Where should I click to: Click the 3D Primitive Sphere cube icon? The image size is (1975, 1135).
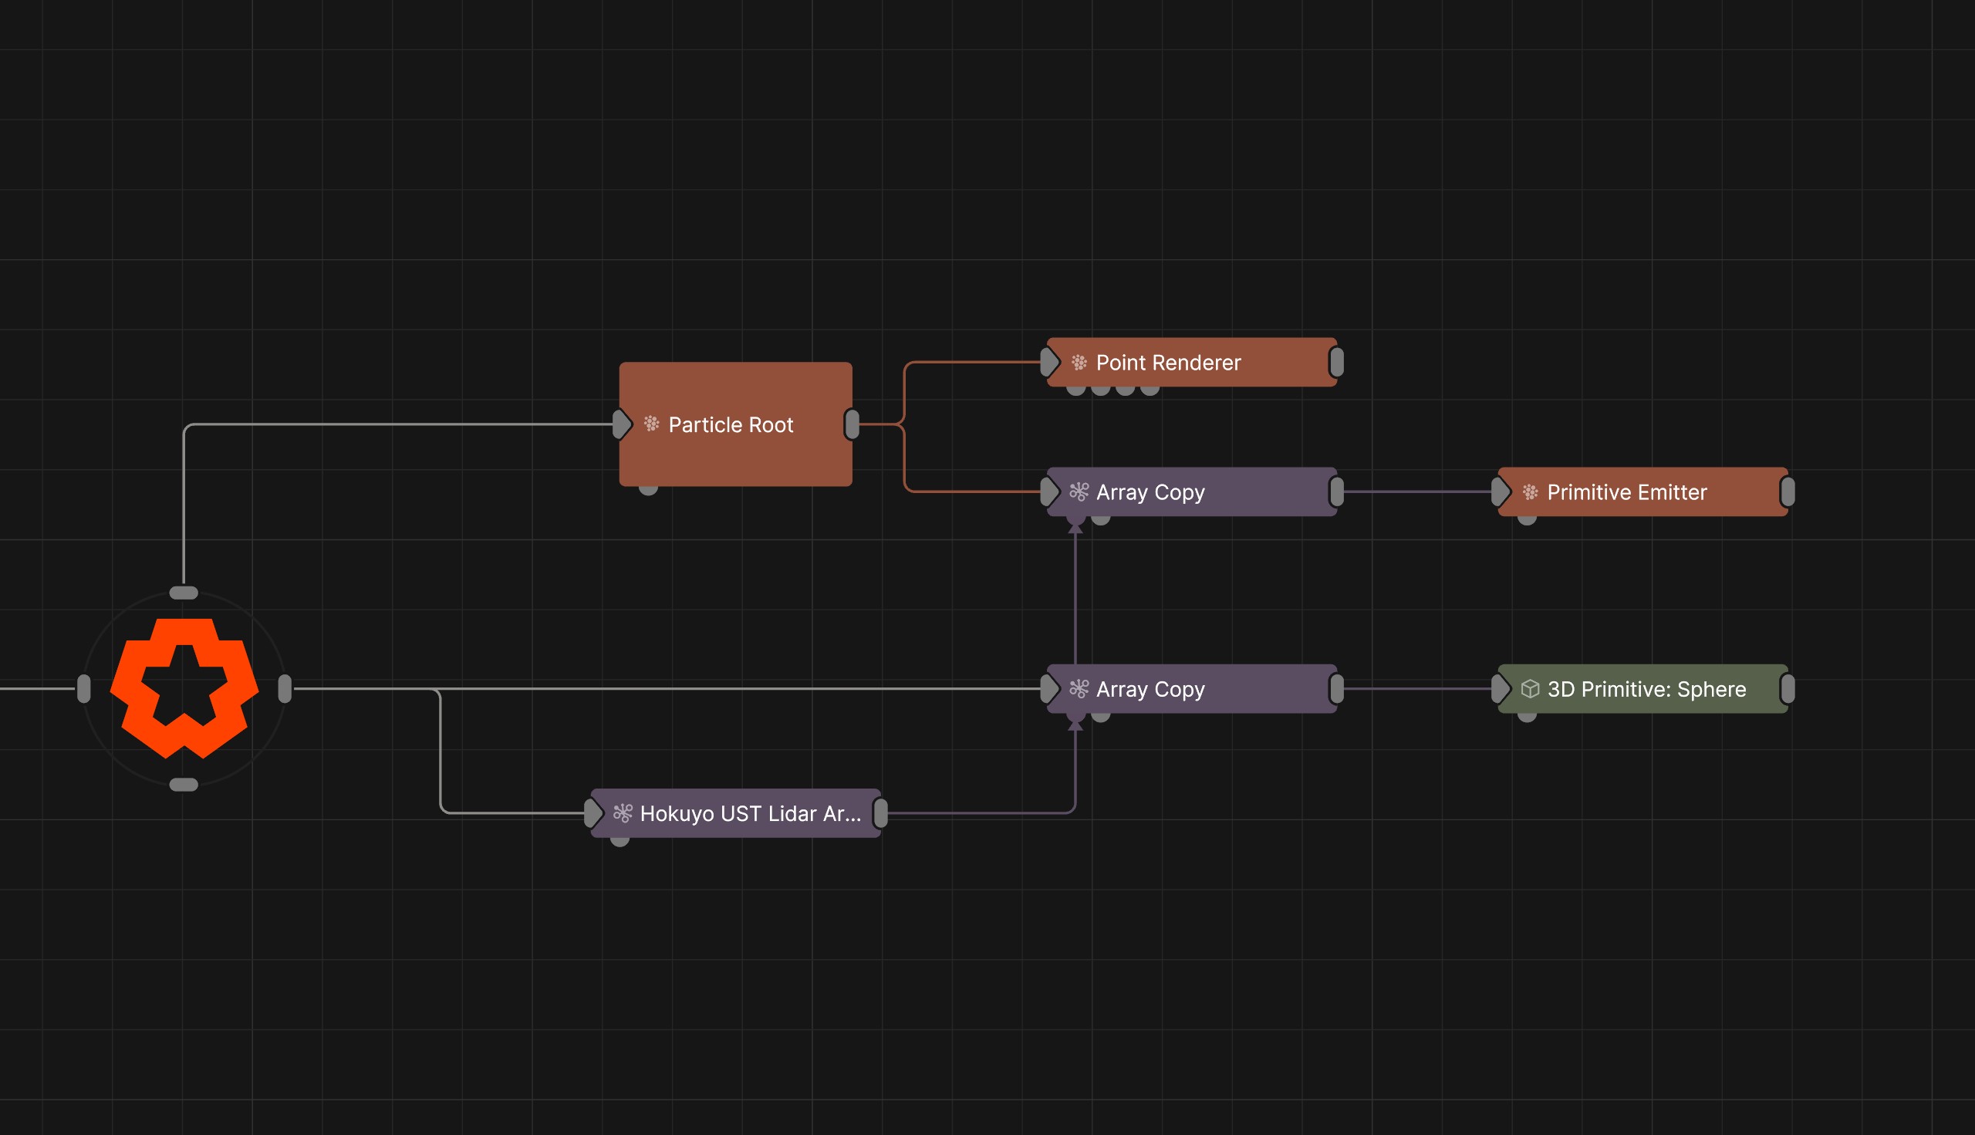coord(1530,689)
